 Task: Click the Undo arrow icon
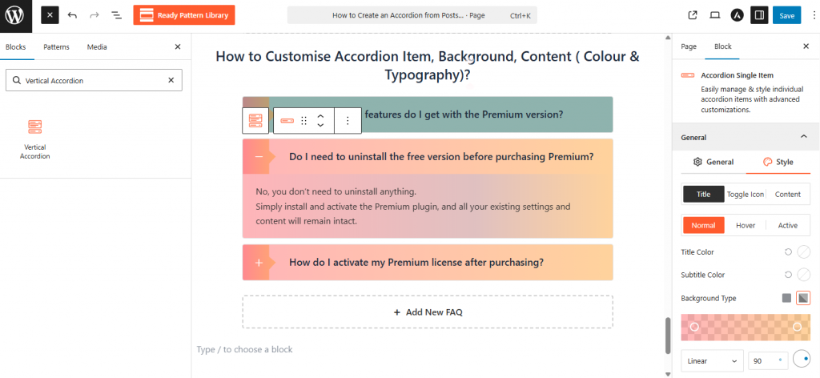pos(73,15)
